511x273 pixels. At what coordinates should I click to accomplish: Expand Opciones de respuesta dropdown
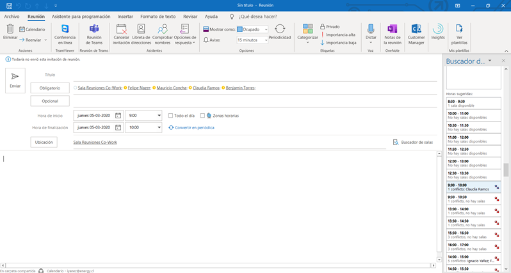194,43
